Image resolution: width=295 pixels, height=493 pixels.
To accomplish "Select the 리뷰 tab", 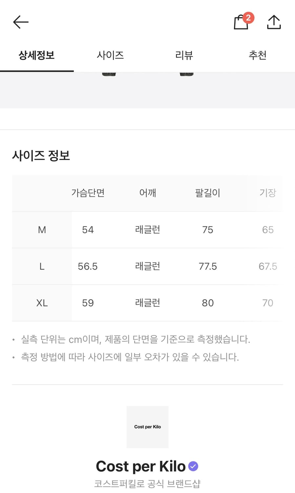I will pos(184,55).
